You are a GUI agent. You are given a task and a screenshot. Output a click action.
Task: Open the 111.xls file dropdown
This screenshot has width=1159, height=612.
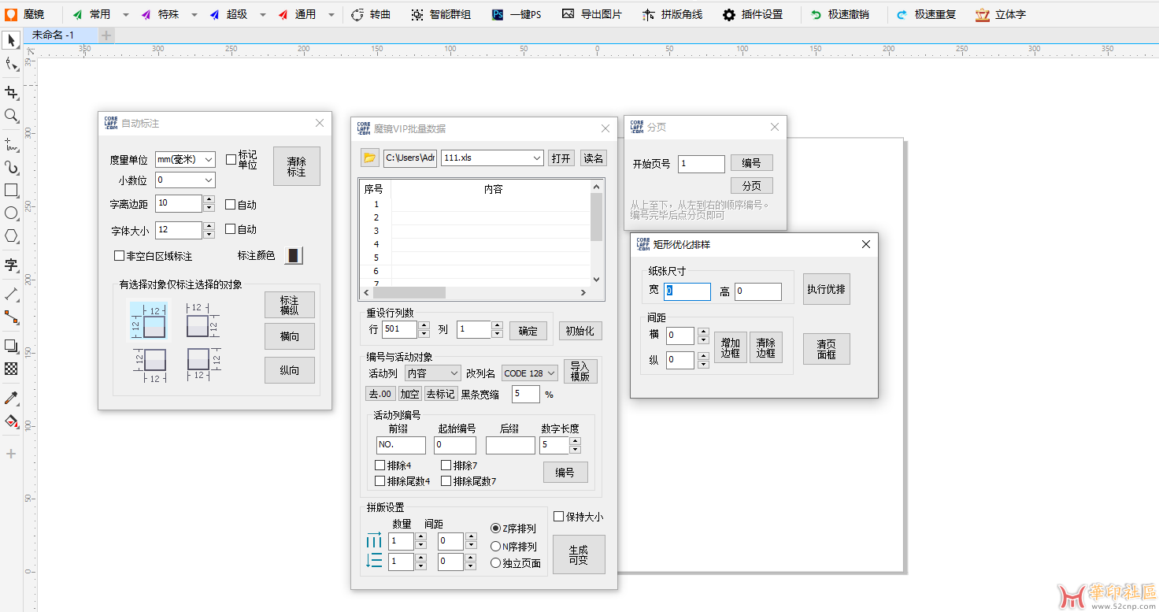click(492, 158)
